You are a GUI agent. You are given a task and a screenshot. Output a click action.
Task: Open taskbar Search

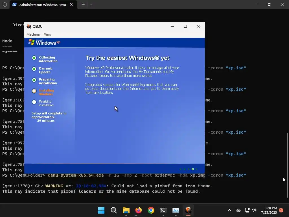[x=113, y=210]
